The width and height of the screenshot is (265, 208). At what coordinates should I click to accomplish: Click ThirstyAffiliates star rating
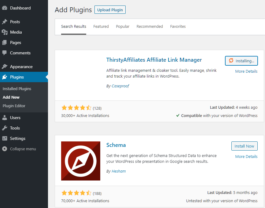(76, 108)
